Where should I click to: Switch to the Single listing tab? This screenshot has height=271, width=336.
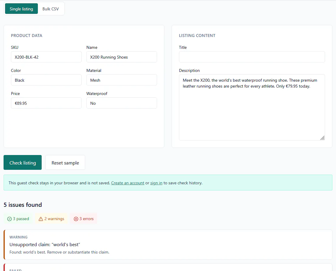click(21, 9)
